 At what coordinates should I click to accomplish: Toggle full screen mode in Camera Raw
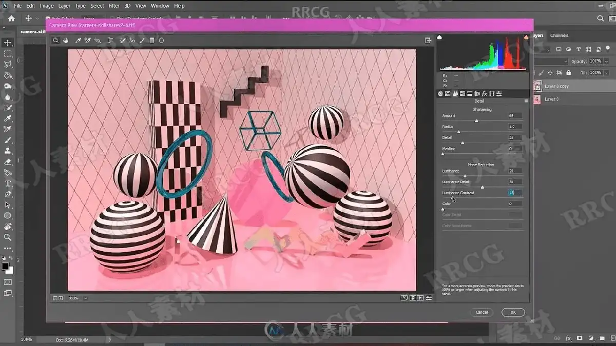tap(428, 40)
